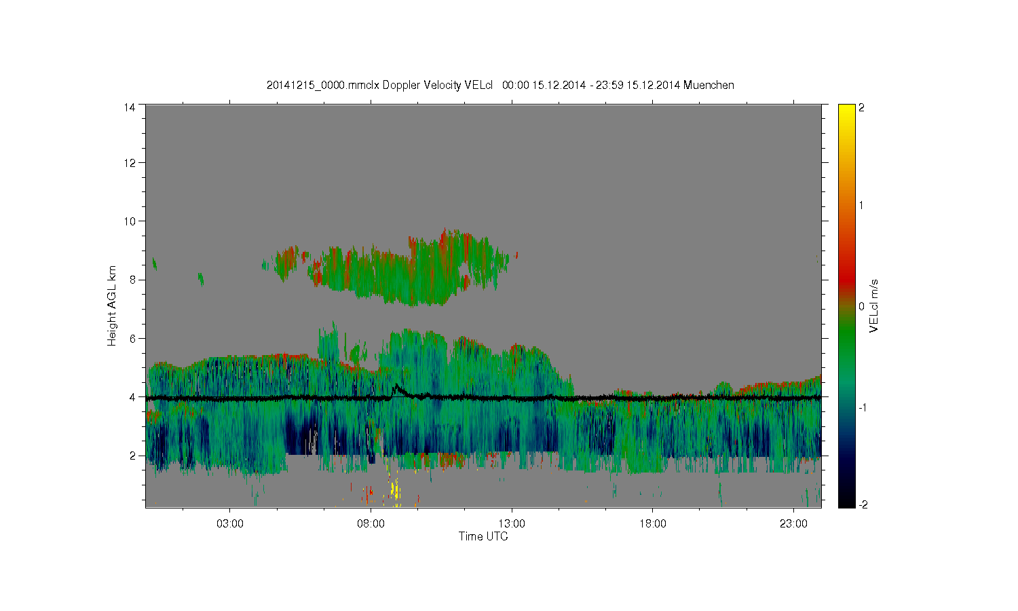Click the 23:00 time axis label

pos(793,524)
